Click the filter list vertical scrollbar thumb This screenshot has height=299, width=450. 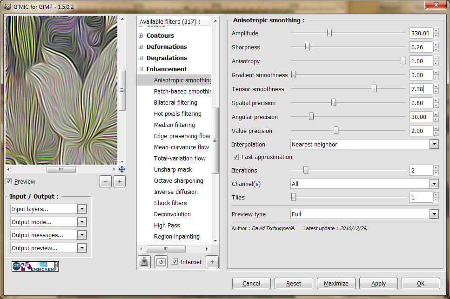point(215,140)
